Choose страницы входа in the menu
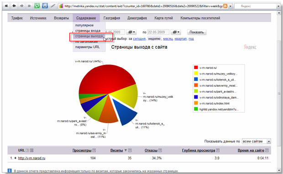 point(88,31)
